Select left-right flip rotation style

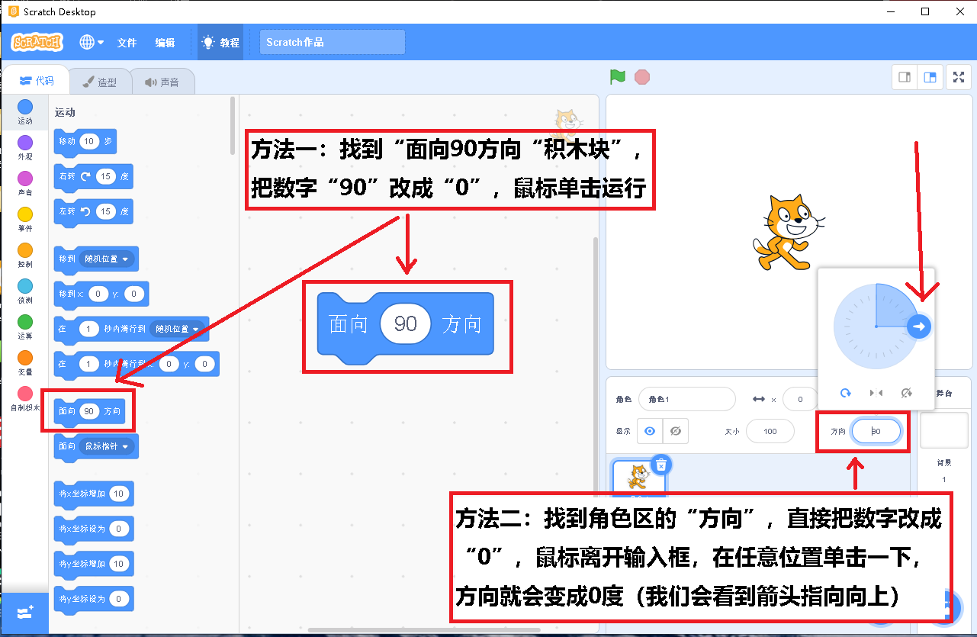tap(876, 392)
